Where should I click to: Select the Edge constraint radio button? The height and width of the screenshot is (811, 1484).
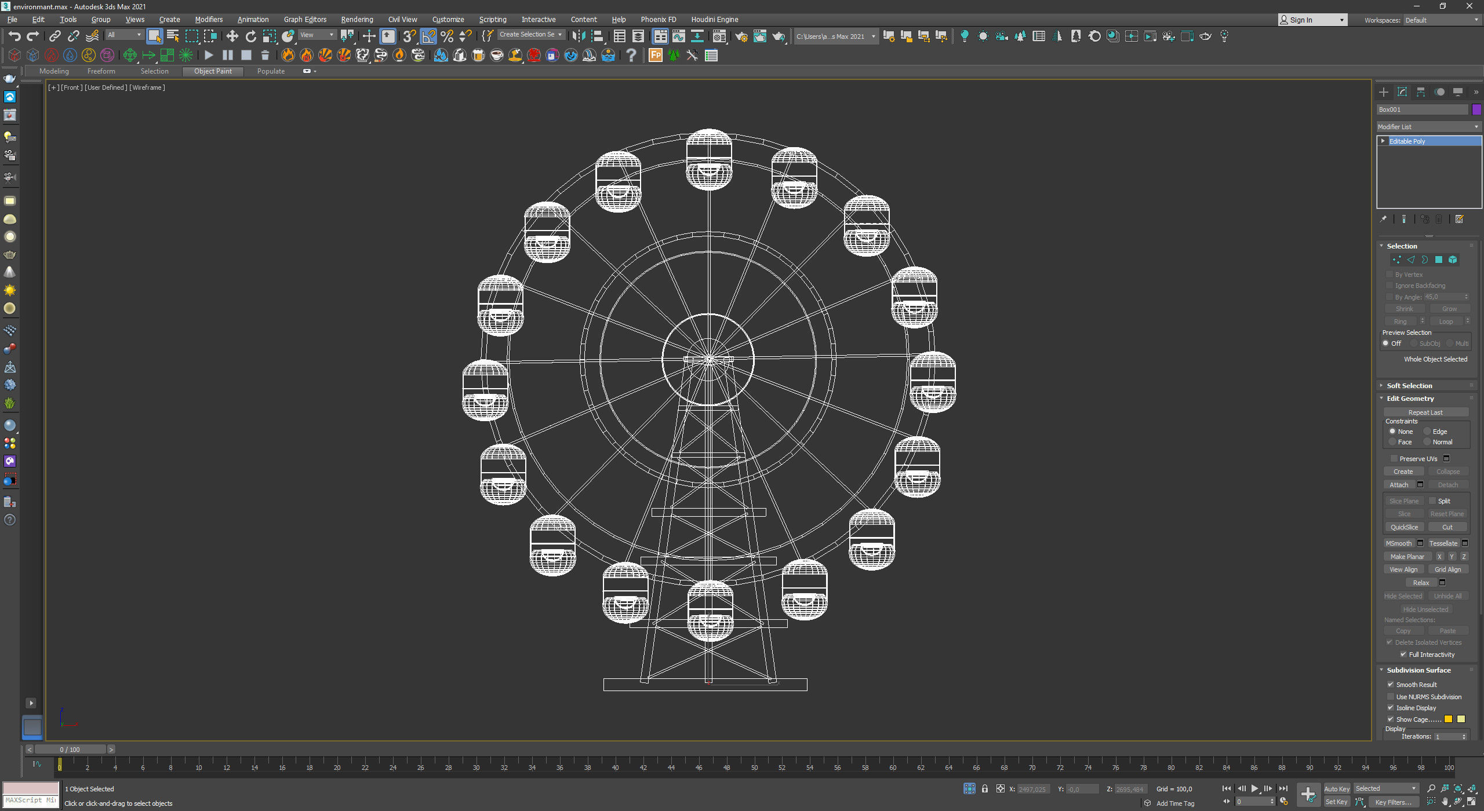[x=1428, y=432]
